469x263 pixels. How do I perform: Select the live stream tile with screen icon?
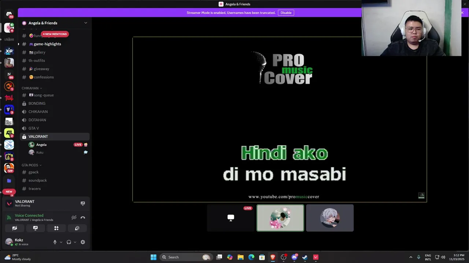231,218
